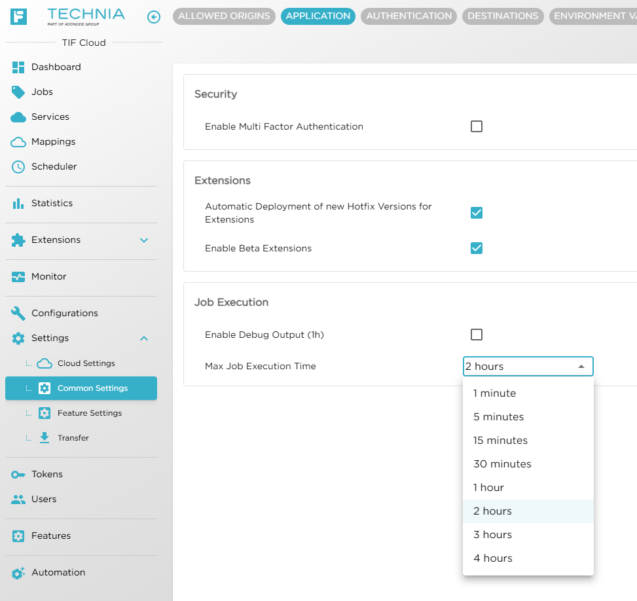Go to Scheduler in sidebar
The height and width of the screenshot is (601, 637).
tap(54, 166)
